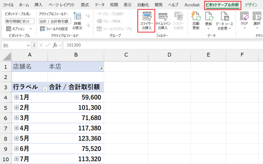The height and width of the screenshot is (164, 263).
Task: Click the 更新 (Refresh) icon
Action: [209, 17]
